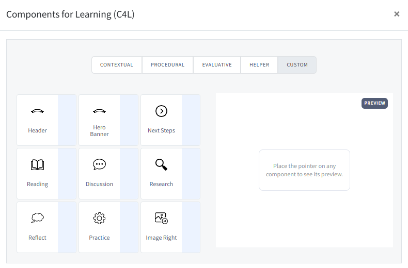Select the Practice gear icon
The width and height of the screenshot is (408, 268).
[x=99, y=219]
